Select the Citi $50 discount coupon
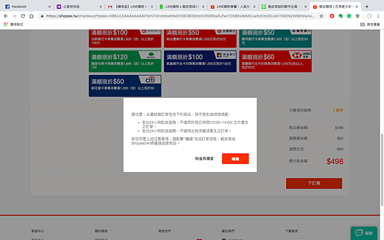This screenshot has height=240, width=384. (125, 86)
